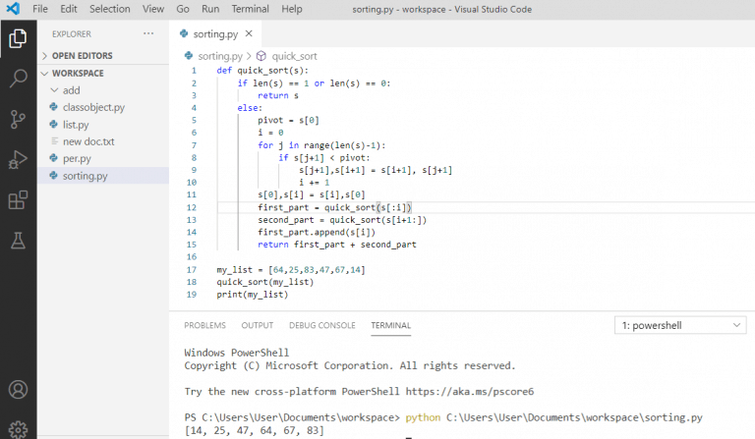Click the 'print(my_list)' code line

(x=253, y=295)
